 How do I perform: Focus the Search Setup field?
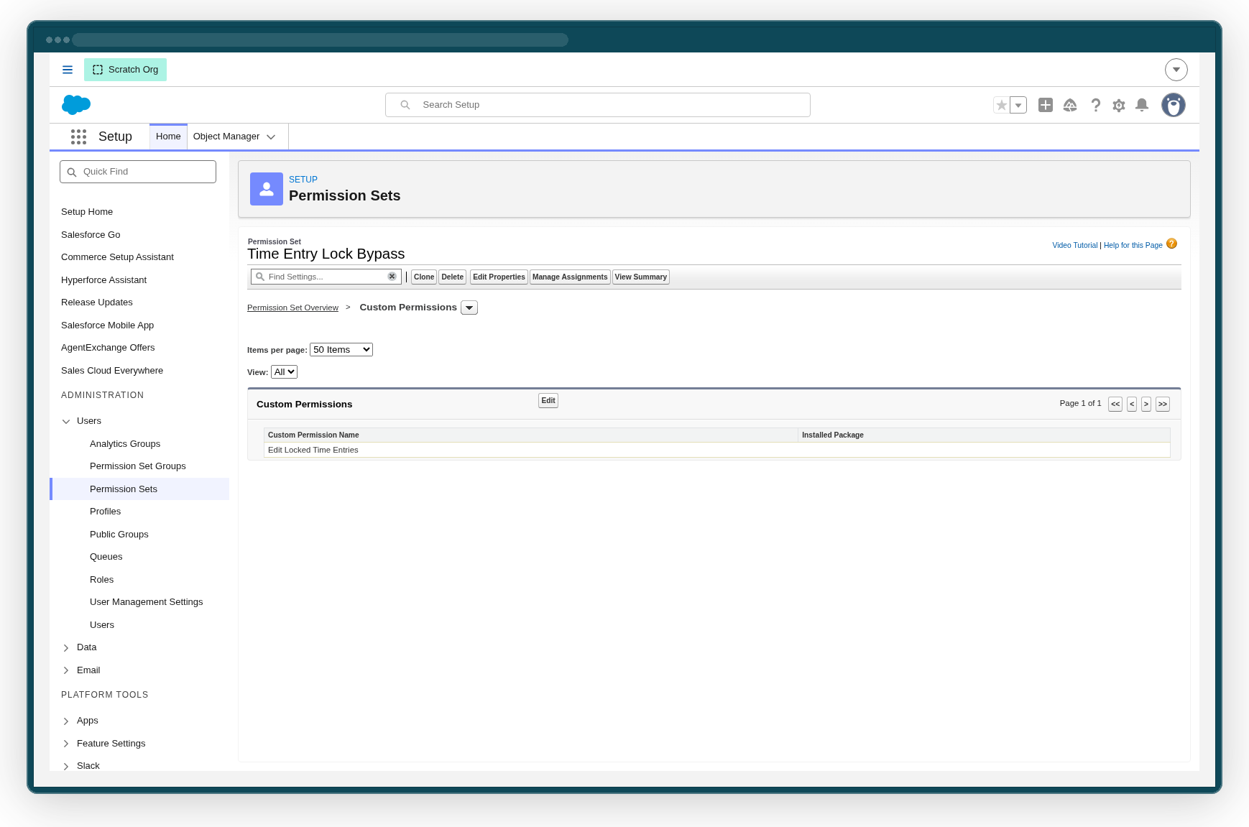click(598, 105)
